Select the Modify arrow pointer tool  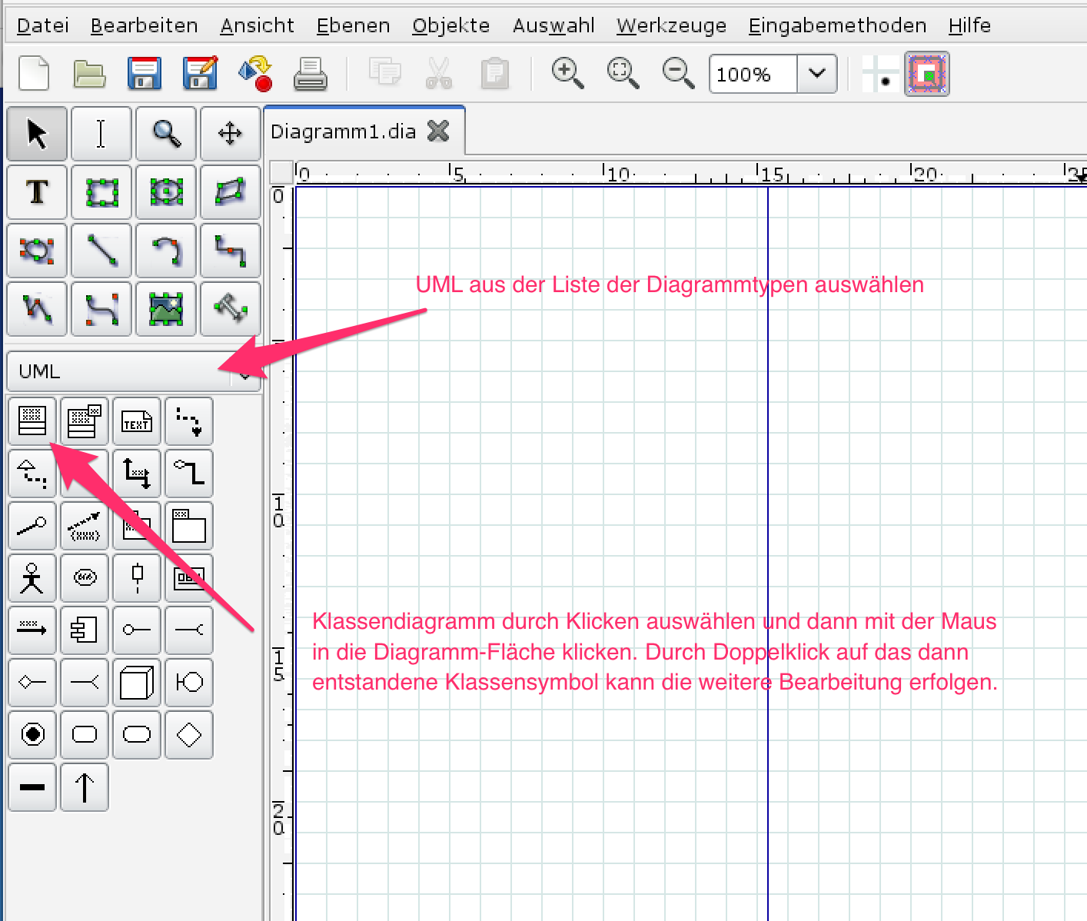(x=38, y=134)
